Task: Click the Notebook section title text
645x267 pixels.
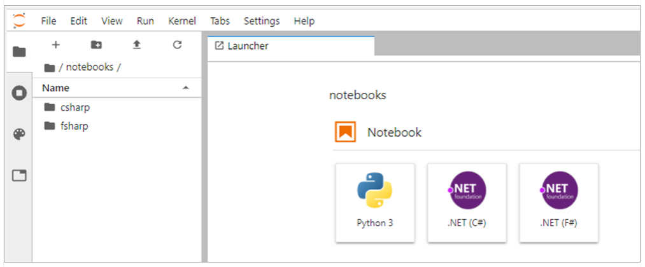Action: click(x=394, y=132)
